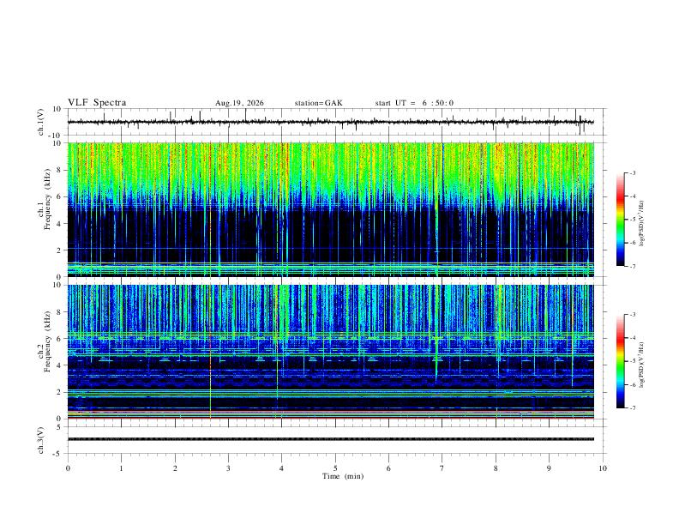Image resolution: width=679 pixels, height=525 pixels.
Task: Click the ch.1(V) waveform trace
Action: [x=331, y=122]
